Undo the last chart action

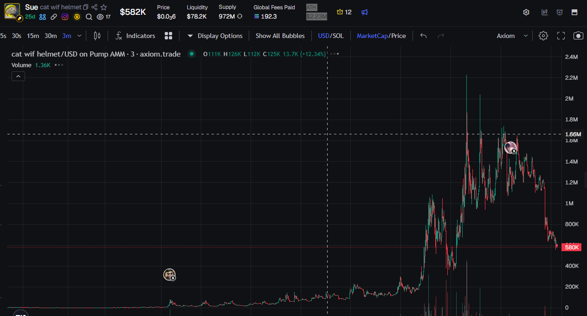(x=423, y=36)
